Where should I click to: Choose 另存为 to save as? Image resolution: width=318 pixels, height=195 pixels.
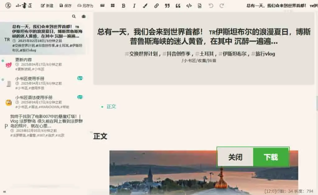pos(85,6)
